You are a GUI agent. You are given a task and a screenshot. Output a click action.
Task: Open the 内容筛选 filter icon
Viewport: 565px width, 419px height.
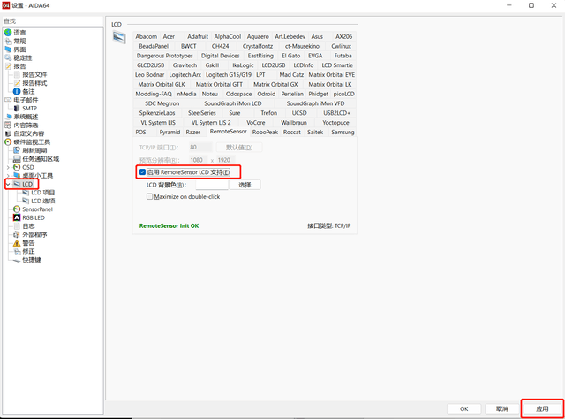8,126
